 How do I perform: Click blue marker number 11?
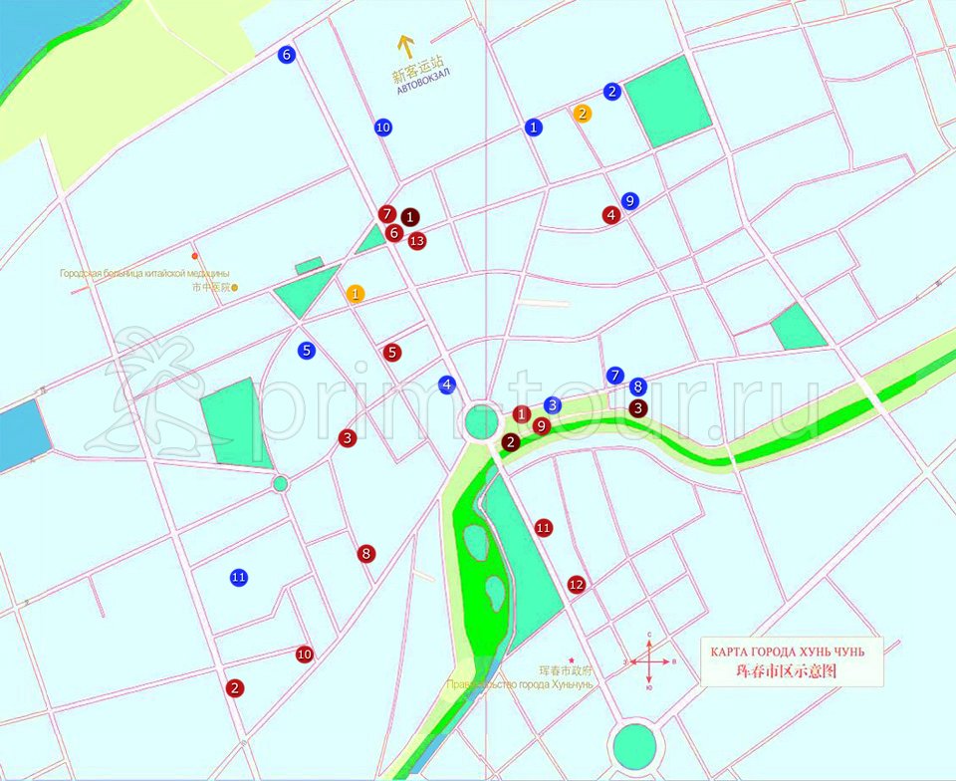coord(238,577)
